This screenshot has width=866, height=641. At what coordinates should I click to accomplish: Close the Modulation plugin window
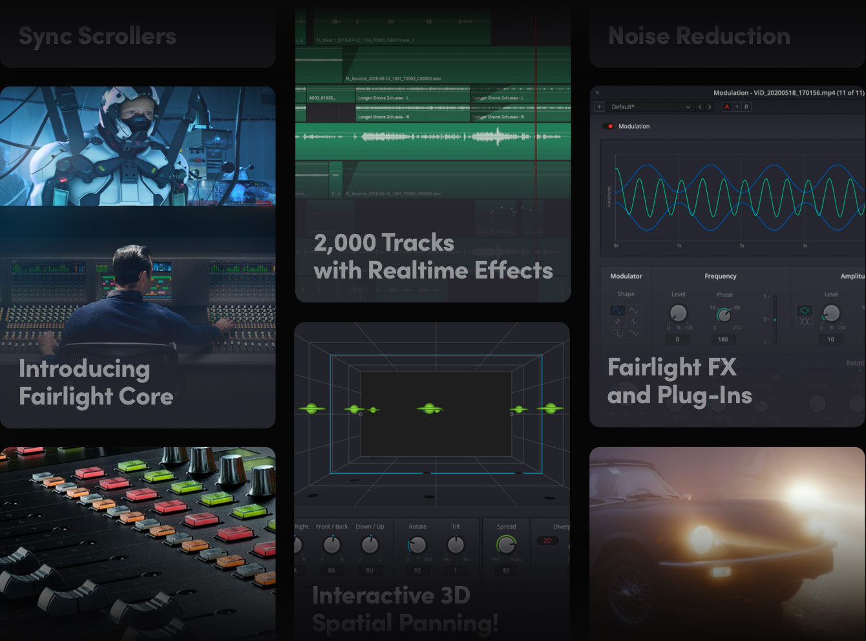click(597, 93)
